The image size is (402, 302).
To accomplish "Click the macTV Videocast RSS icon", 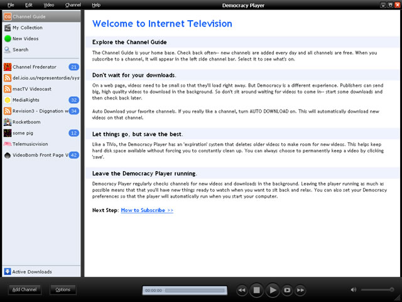I will (x=8, y=89).
